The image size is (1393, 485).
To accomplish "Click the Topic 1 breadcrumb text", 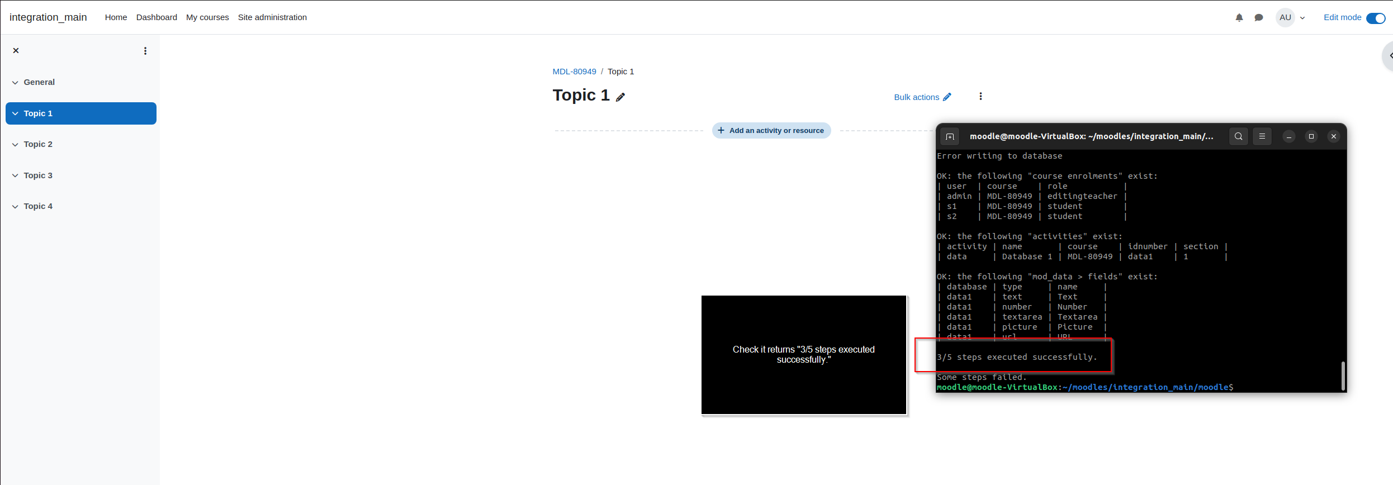I will click(620, 72).
